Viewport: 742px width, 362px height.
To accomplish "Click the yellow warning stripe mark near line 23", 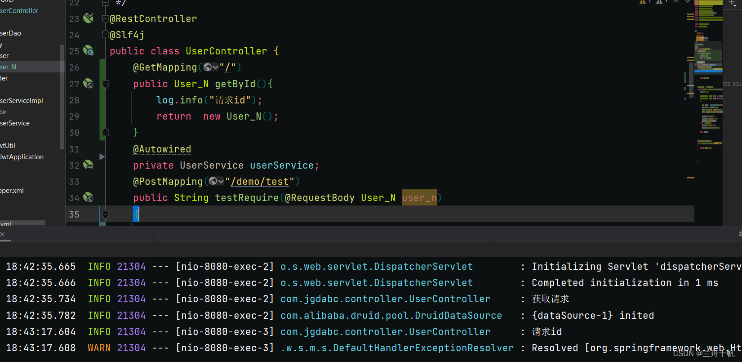I will pyautogui.click(x=690, y=17).
